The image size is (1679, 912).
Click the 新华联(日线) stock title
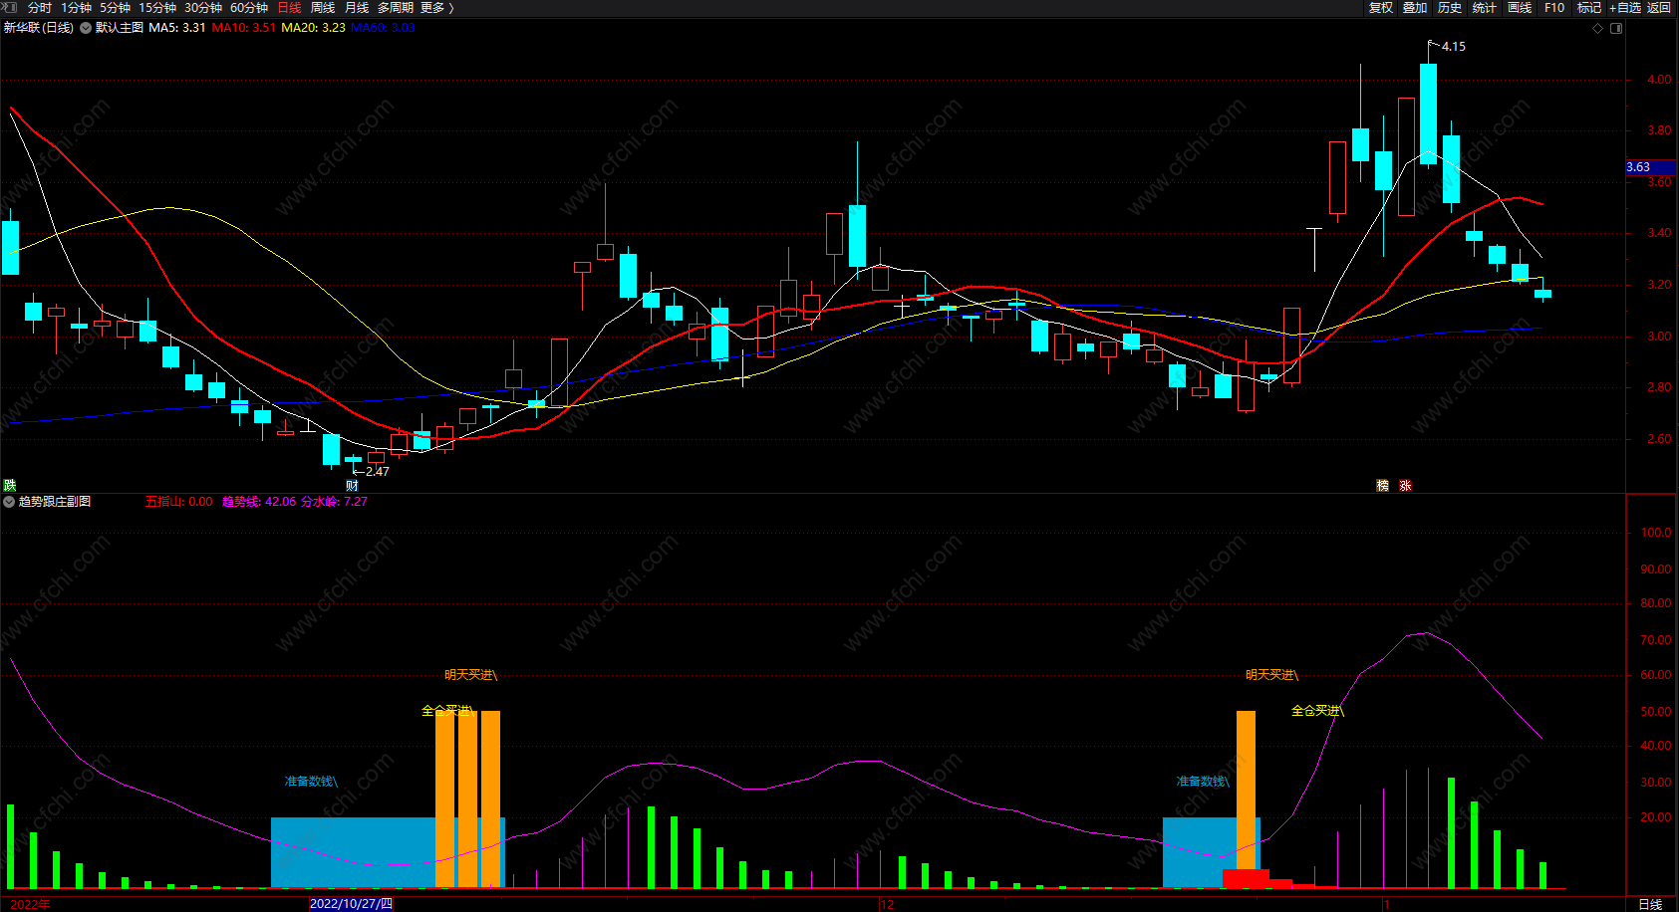point(39,28)
